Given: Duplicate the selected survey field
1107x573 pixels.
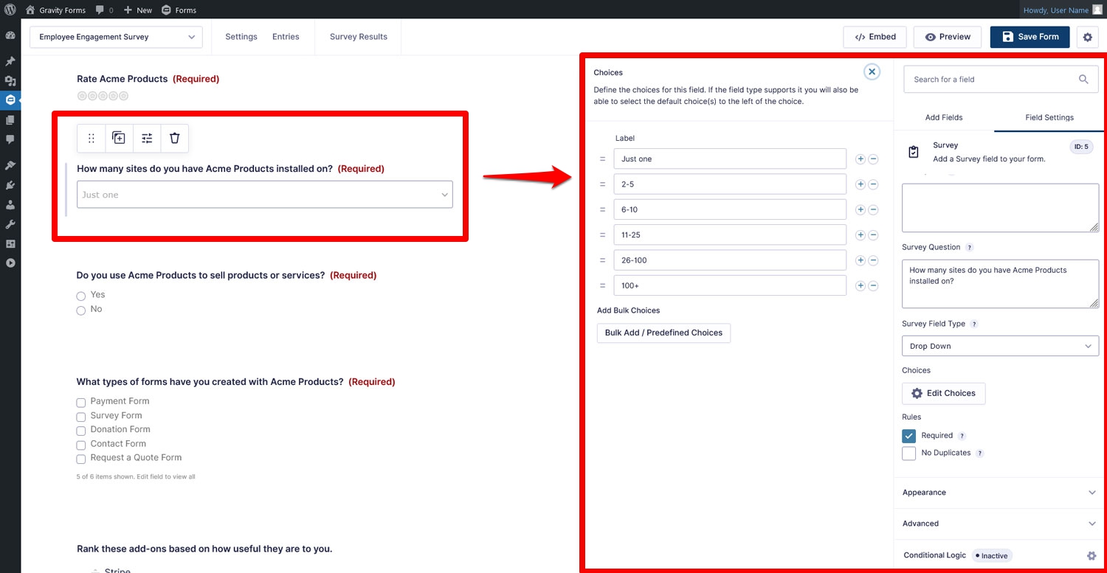Looking at the screenshot, I should point(119,138).
